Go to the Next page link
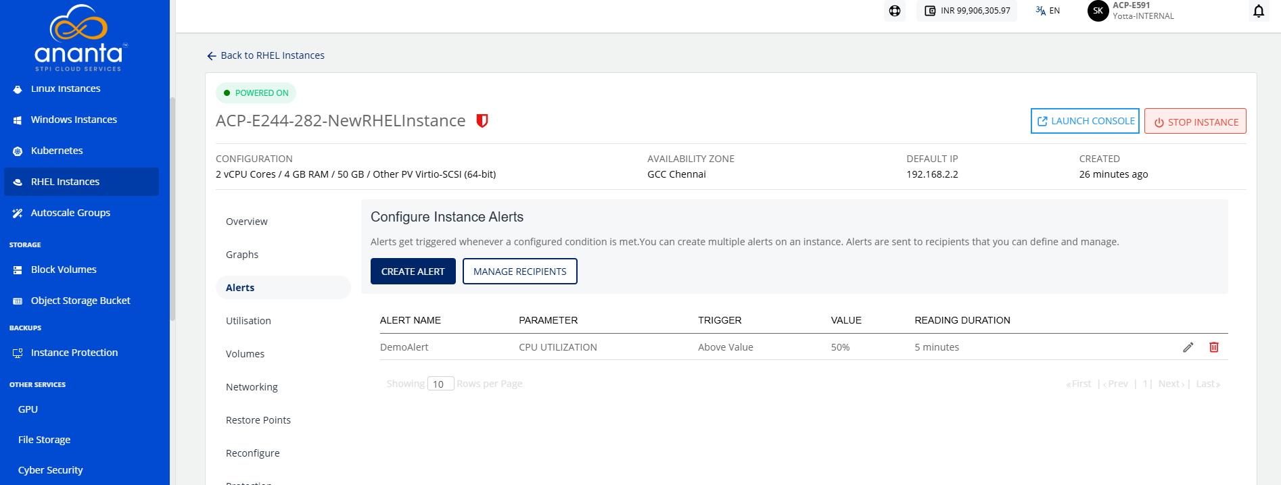This screenshot has width=1281, height=485. (1171, 384)
